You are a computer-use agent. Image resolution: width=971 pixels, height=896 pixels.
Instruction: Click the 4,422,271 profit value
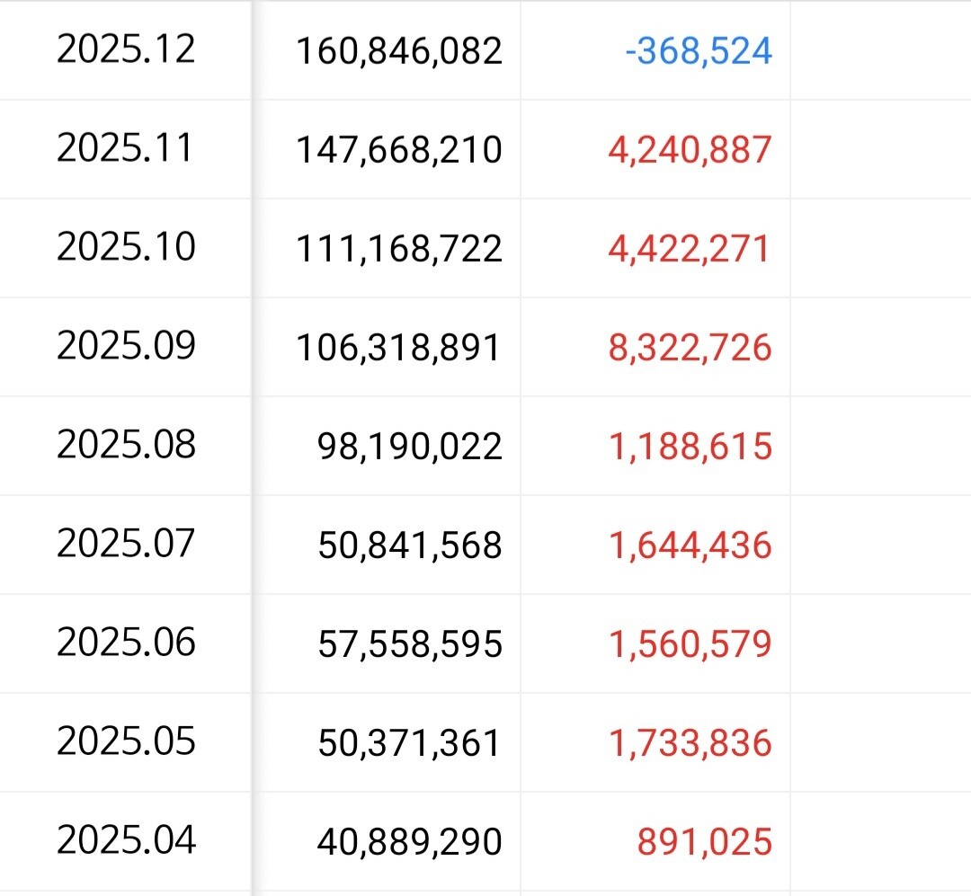[x=690, y=249]
